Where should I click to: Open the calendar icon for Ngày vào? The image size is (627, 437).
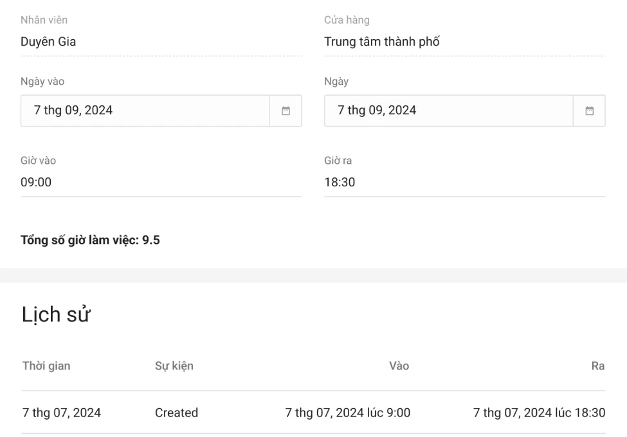coord(286,111)
